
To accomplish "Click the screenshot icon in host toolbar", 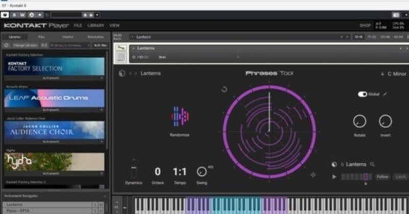I will 396,15.
